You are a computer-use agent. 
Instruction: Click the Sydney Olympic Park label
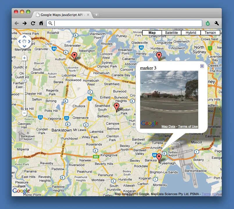(x=107, y=64)
